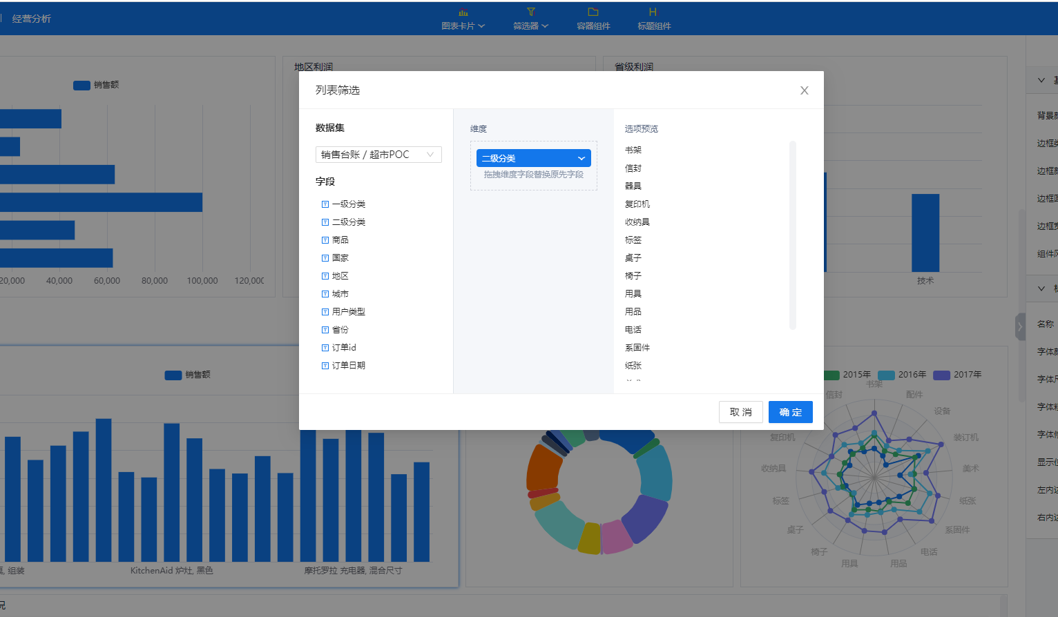1058x617 pixels.
Task: Click the 经营分析 page title
Action: click(32, 19)
